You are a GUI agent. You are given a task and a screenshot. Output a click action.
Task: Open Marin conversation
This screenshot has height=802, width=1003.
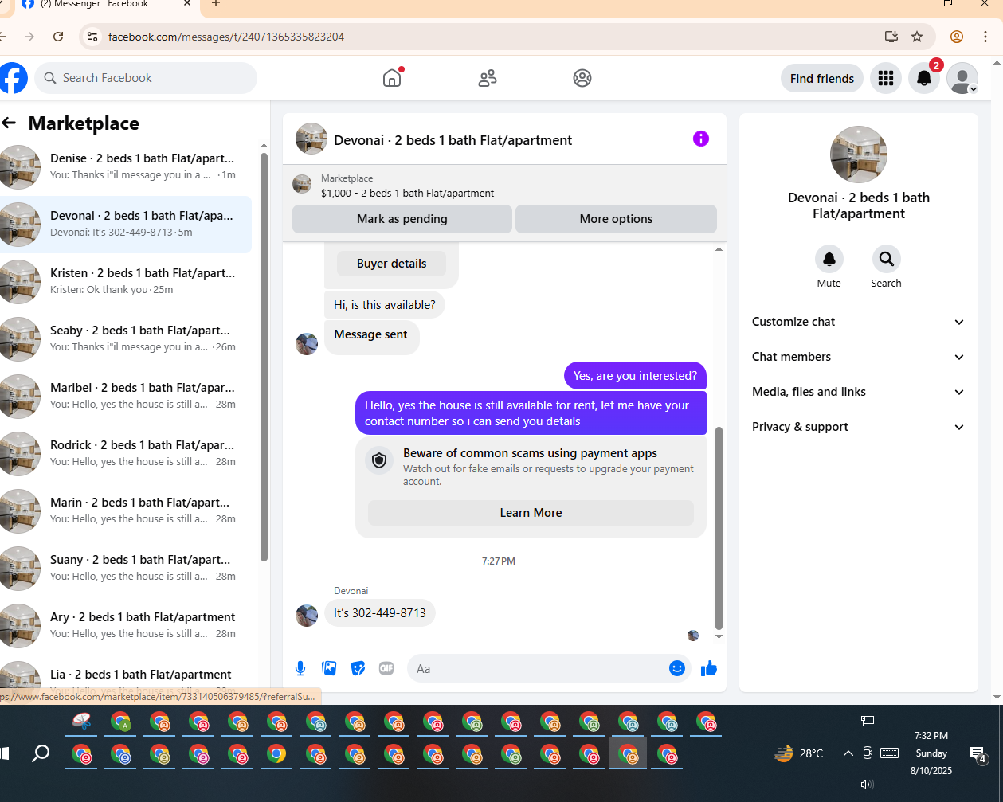point(126,511)
